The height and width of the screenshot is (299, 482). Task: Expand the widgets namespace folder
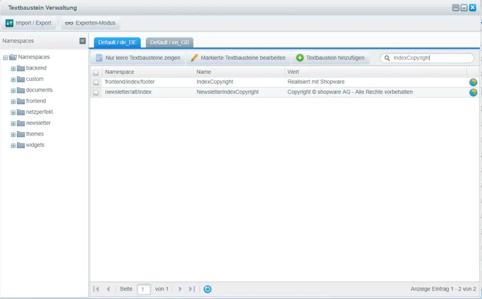tap(13, 145)
